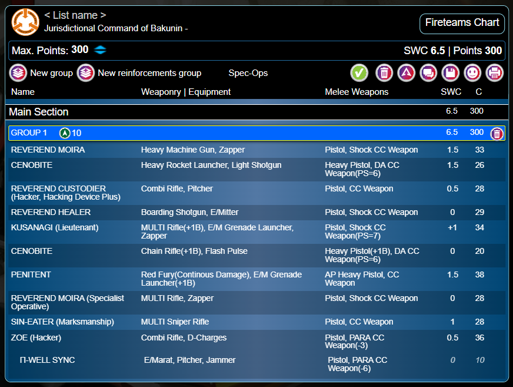Select the Π-WELL SYNC row
Viewport: 513px width, 387px height.
tap(257, 364)
